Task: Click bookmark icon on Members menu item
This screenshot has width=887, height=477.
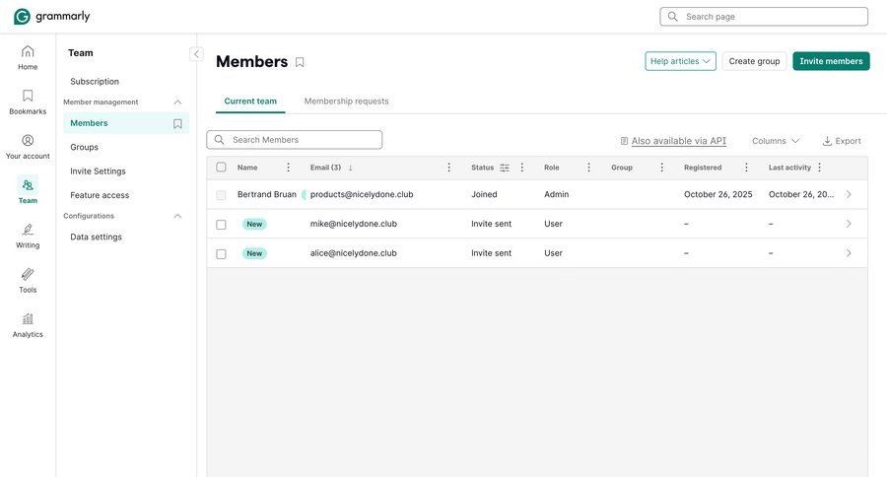Action: point(177,123)
